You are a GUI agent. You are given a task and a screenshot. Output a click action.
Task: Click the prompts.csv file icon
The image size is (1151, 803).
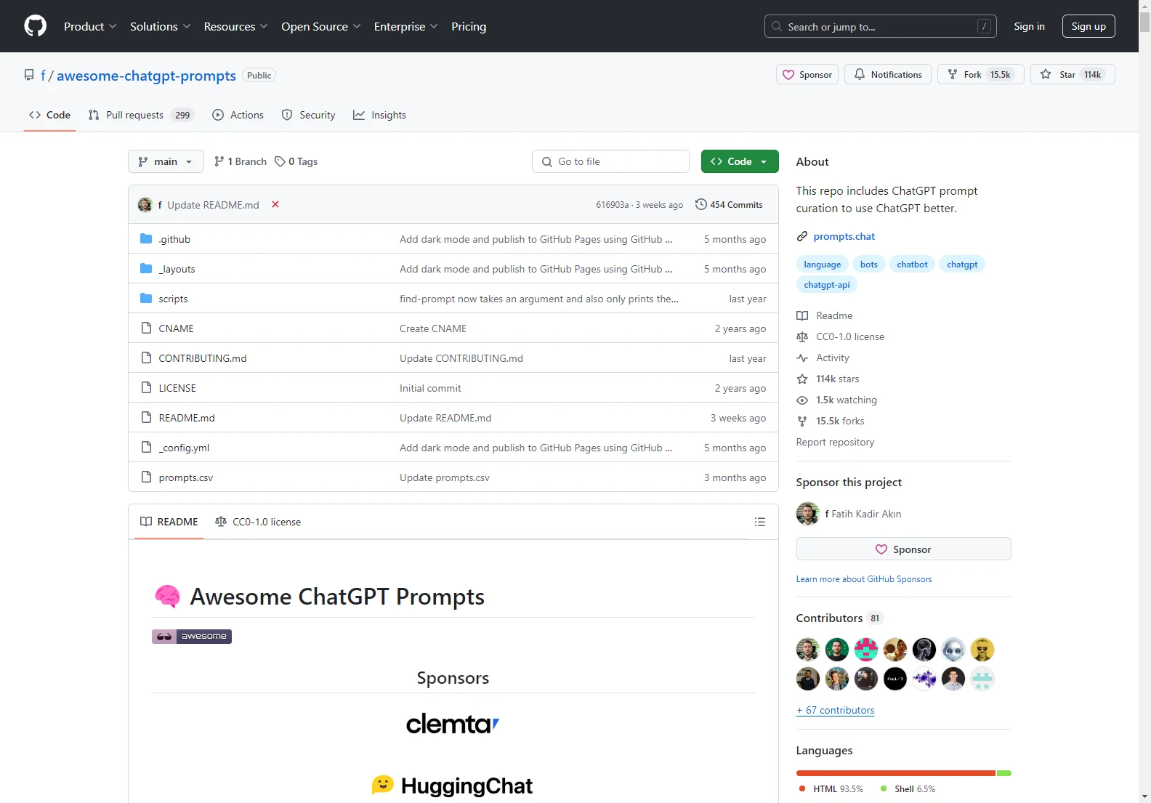click(146, 477)
